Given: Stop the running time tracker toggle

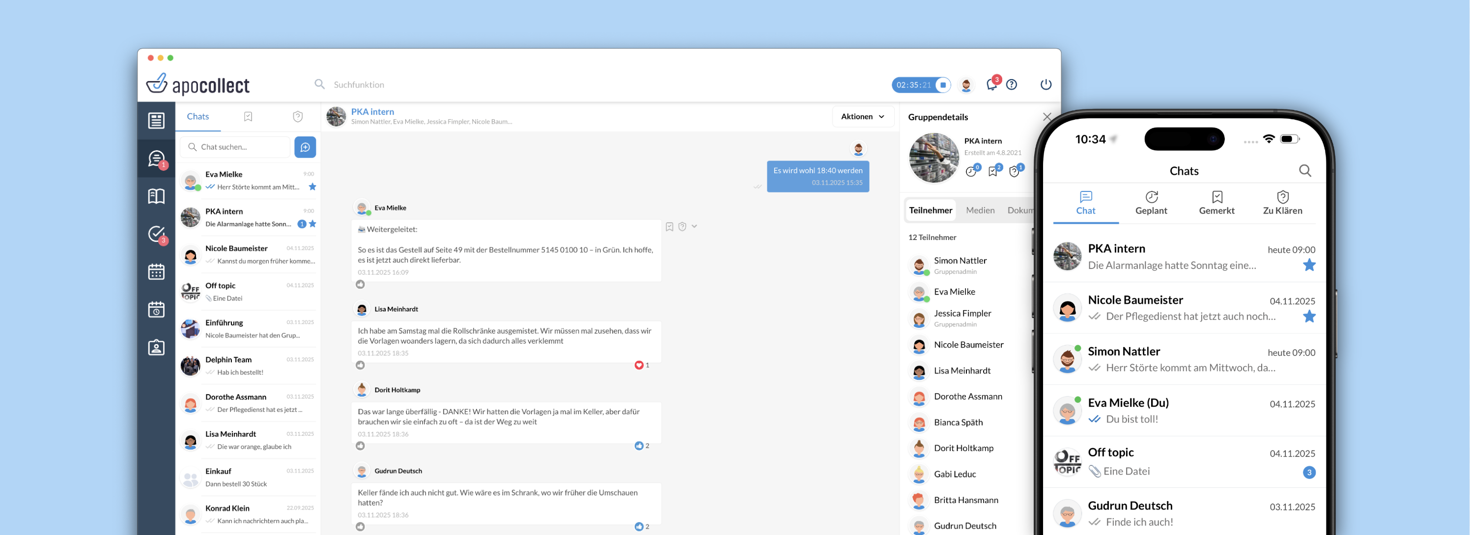Looking at the screenshot, I should (943, 85).
